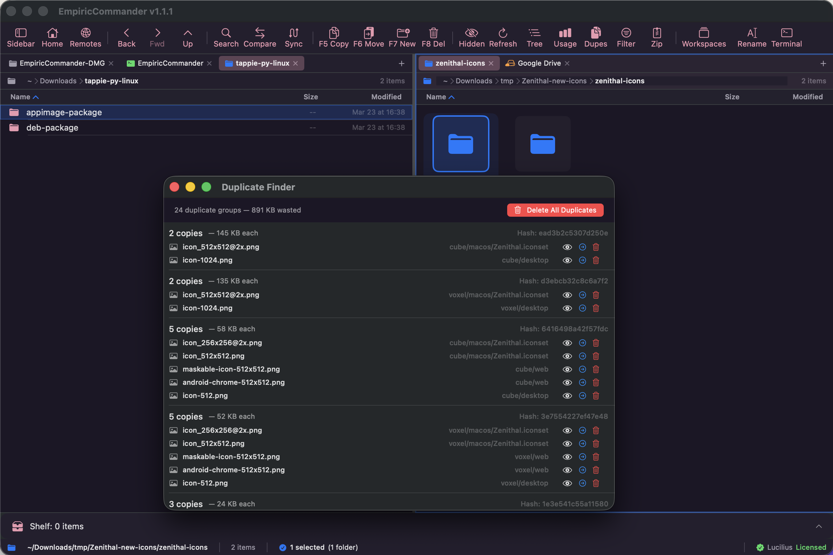Preview android-chrome-512x512.png in voxel/web
The width and height of the screenshot is (833, 555).
coord(567,470)
